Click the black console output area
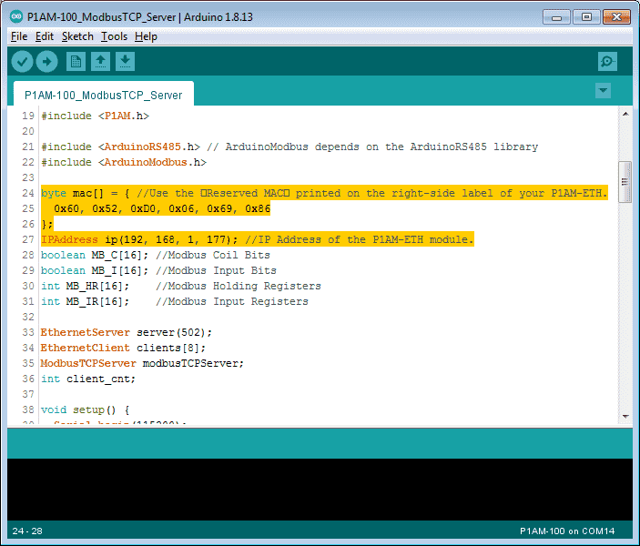Image resolution: width=640 pixels, height=546 pixels. 320,490
